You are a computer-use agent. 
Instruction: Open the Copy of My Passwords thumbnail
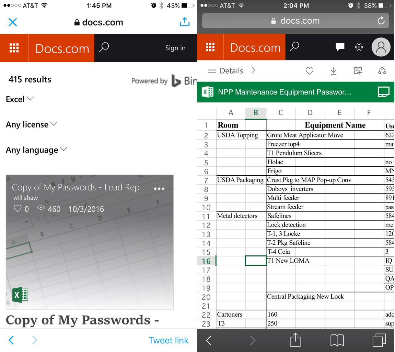point(90,242)
